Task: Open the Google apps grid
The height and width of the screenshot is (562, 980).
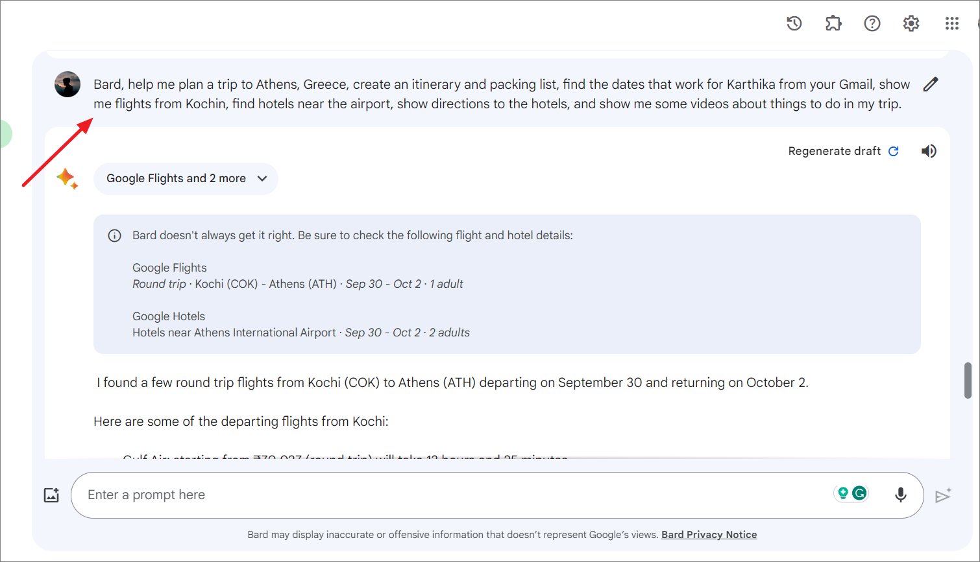Action: [952, 23]
